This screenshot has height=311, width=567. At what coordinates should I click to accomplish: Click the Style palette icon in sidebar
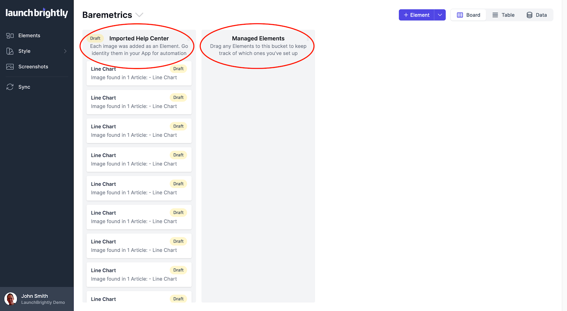click(10, 51)
